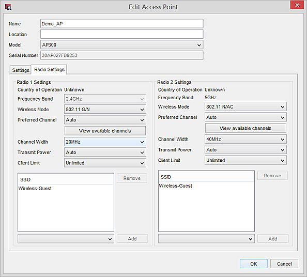Click the Radio 2 SSID column header
Screen dimensions: 307x277
click(206, 177)
